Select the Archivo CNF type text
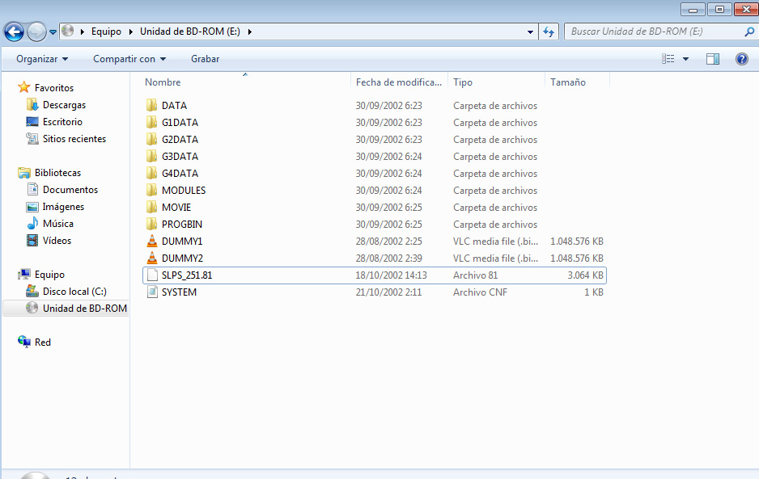The width and height of the screenshot is (759, 479). pos(480,292)
